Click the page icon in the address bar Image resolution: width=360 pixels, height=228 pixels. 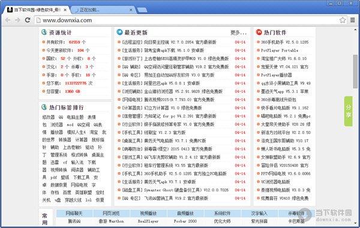(x=39, y=20)
